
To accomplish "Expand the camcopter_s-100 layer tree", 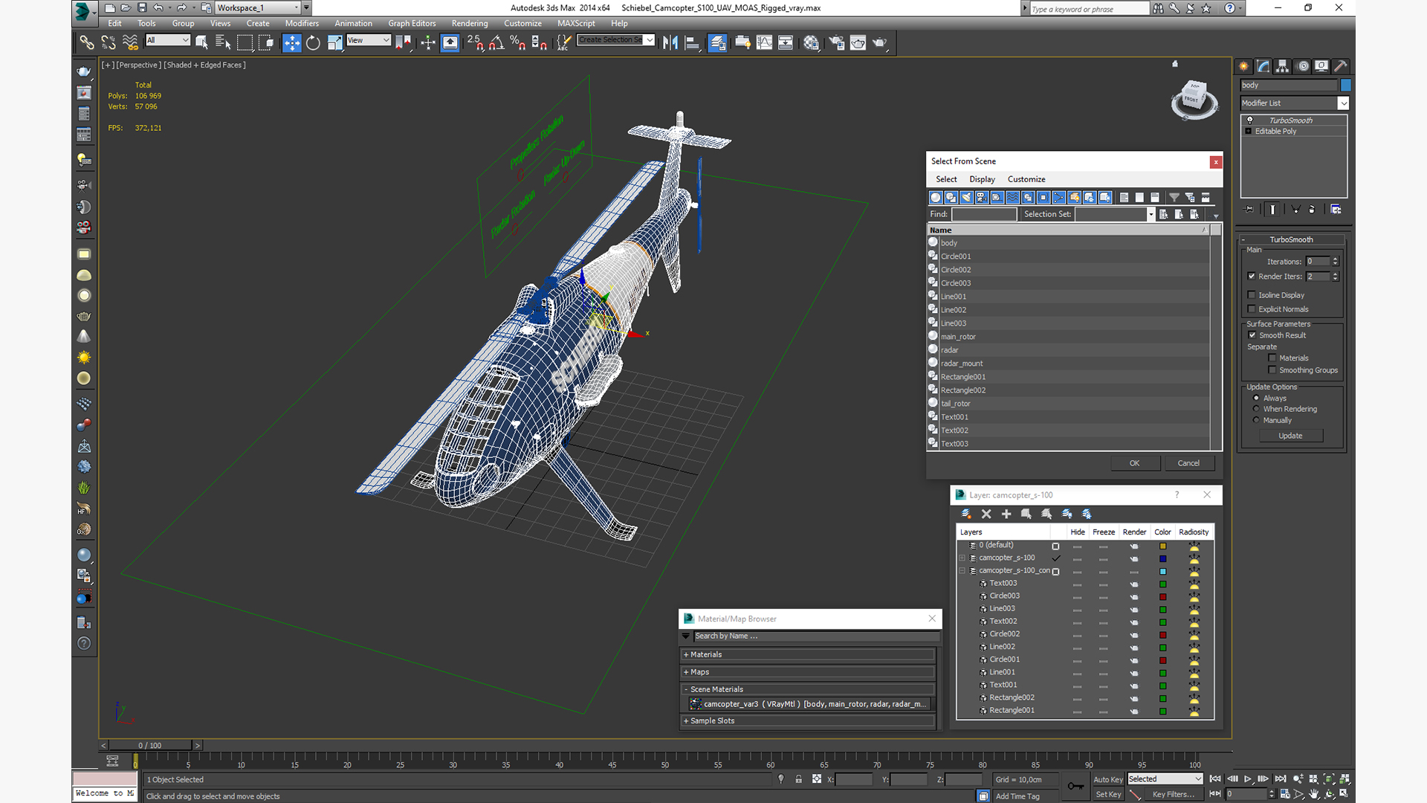I will [962, 558].
